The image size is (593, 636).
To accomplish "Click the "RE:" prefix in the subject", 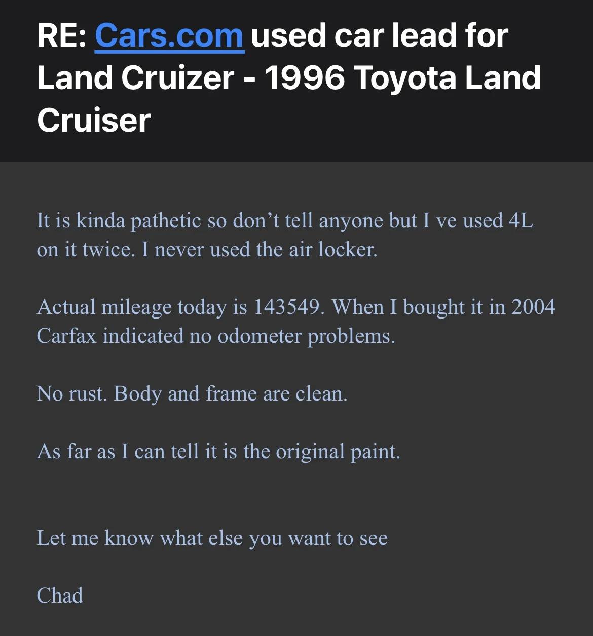I will coord(62,36).
